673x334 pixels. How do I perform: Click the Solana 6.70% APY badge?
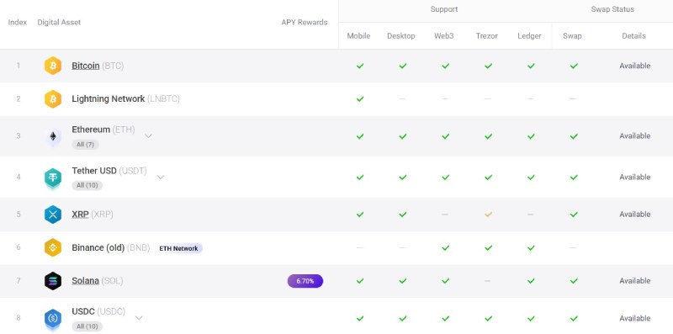tap(305, 281)
